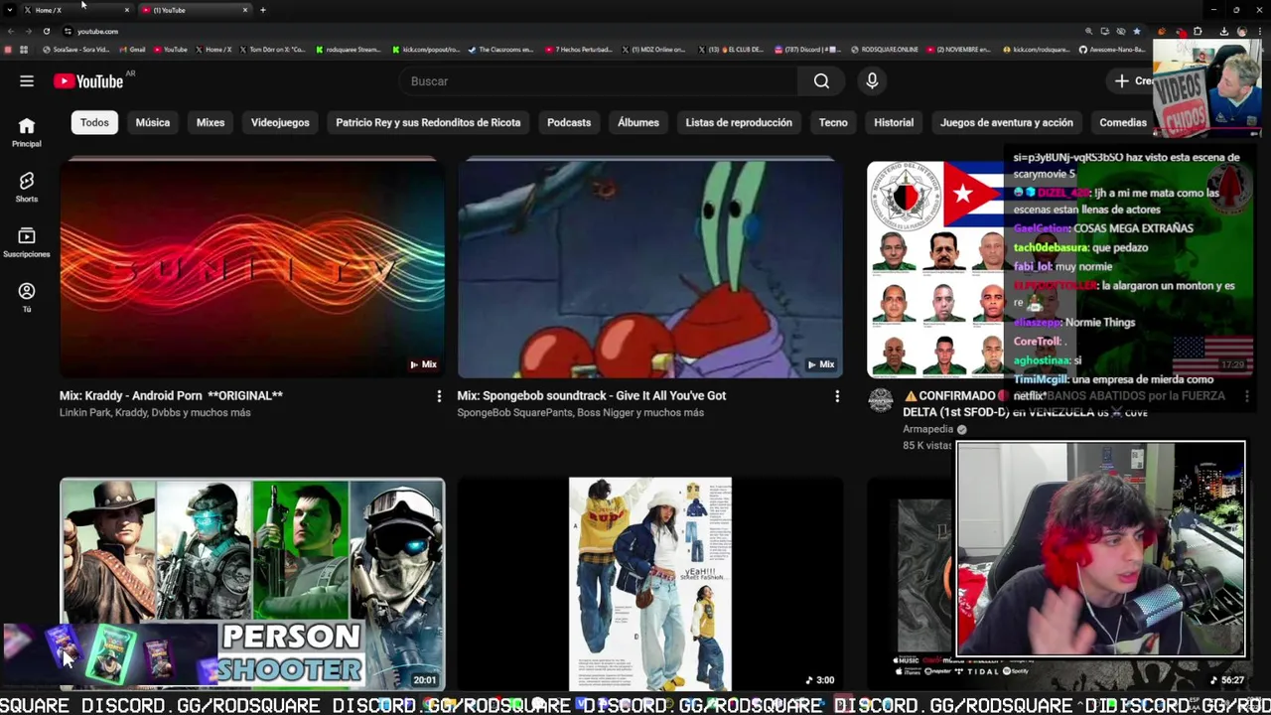Image resolution: width=1271 pixels, height=715 pixels.
Task: Select the Todos filter chip
Action: (x=94, y=122)
